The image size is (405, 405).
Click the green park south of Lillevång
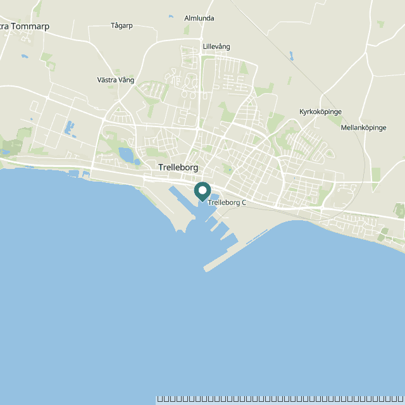[x=226, y=112]
